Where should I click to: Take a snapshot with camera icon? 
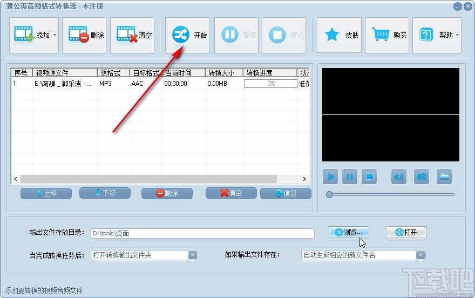click(422, 177)
